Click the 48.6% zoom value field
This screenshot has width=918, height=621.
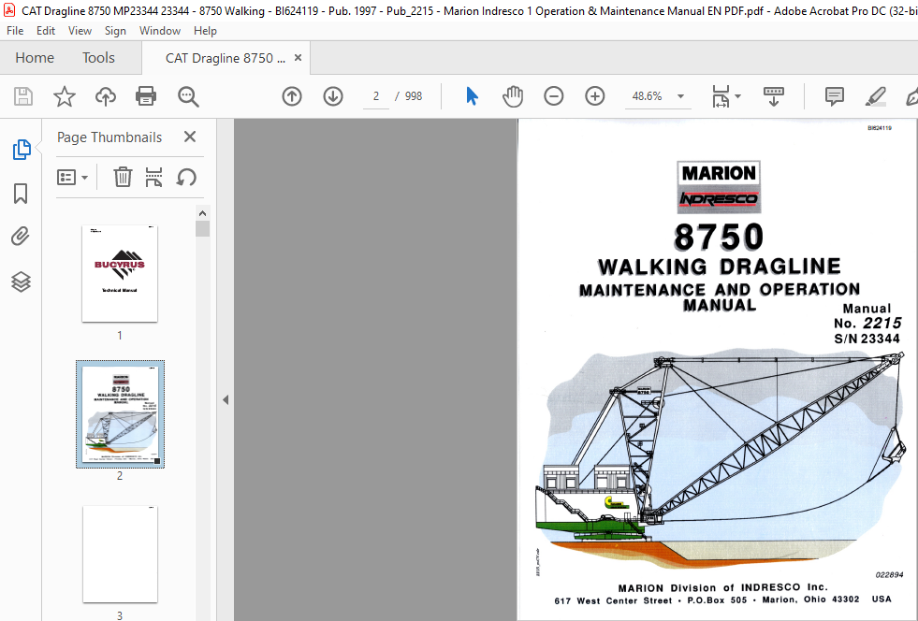pyautogui.click(x=648, y=96)
